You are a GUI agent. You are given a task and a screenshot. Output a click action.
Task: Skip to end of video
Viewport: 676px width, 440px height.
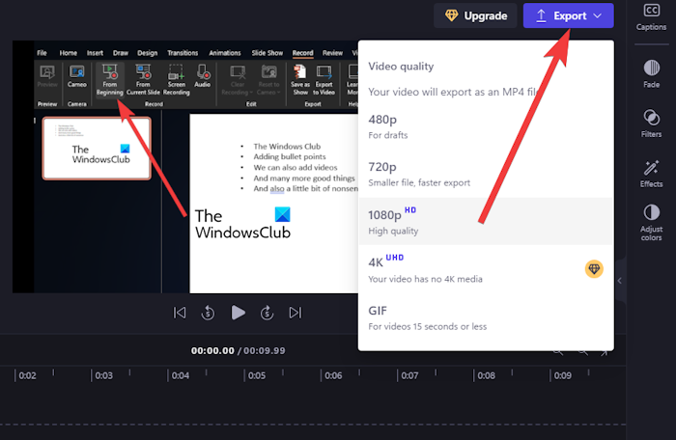tap(296, 313)
